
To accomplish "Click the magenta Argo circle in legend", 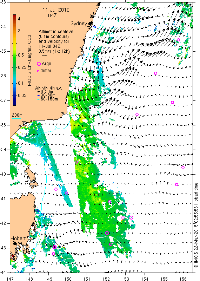I will pyautogui.click(x=39, y=64).
